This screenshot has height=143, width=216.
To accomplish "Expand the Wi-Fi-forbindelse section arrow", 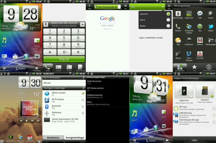I will tap(84, 78).
